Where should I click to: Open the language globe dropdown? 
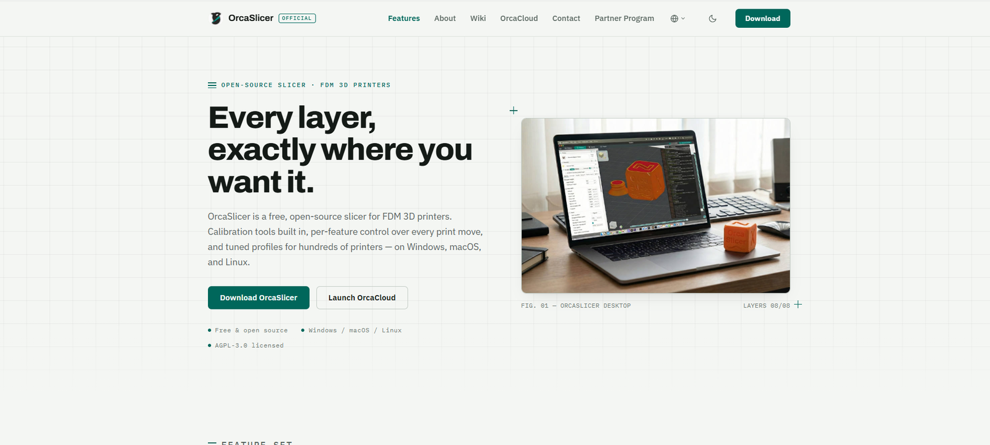tap(678, 19)
